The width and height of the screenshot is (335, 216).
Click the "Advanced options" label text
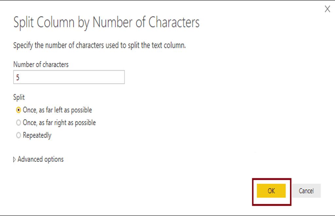[x=41, y=159]
